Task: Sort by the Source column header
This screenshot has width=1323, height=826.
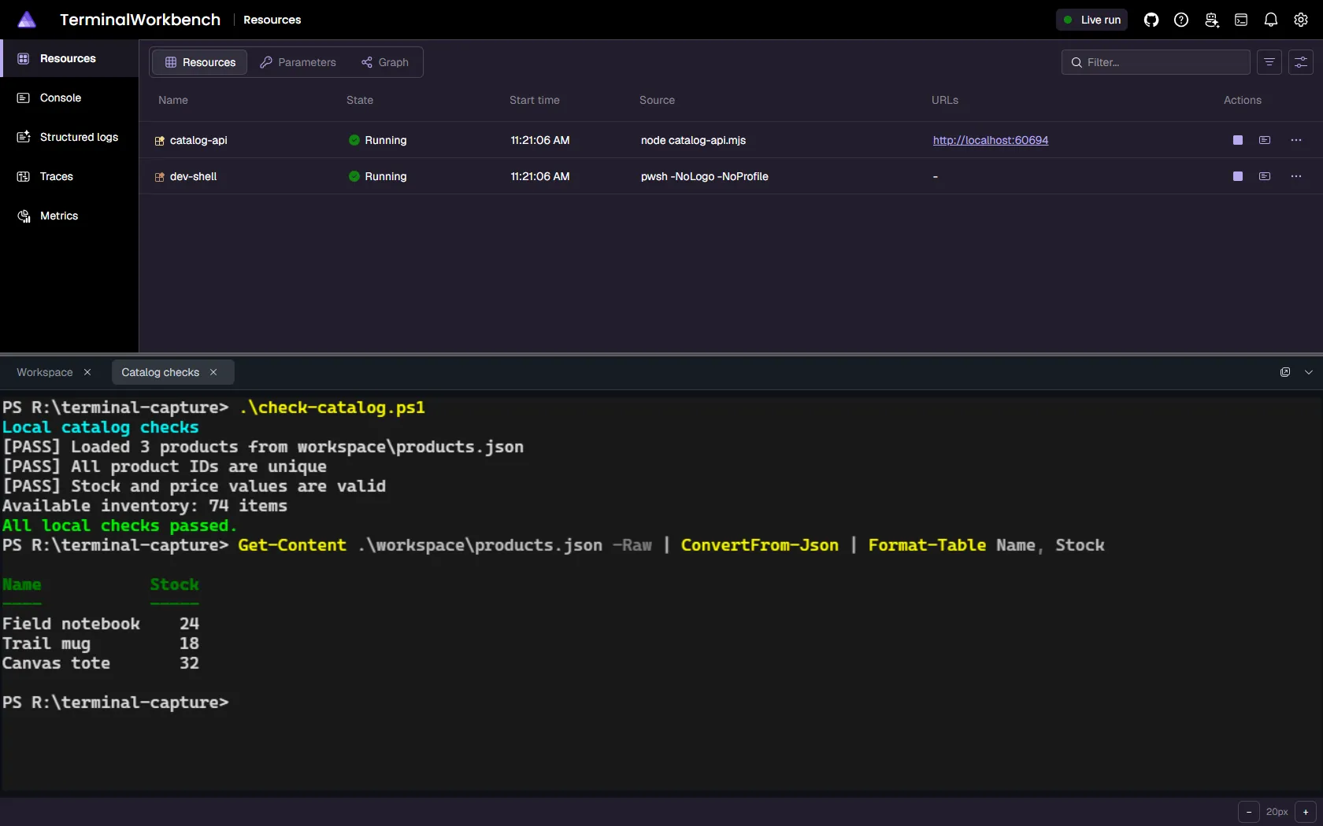Action: (657, 100)
